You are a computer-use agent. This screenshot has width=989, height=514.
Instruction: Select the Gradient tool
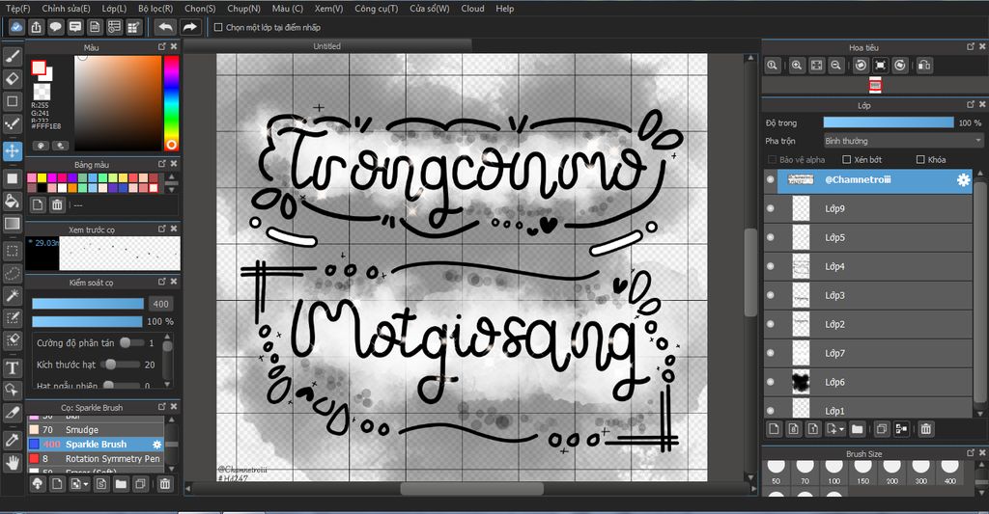click(x=12, y=224)
